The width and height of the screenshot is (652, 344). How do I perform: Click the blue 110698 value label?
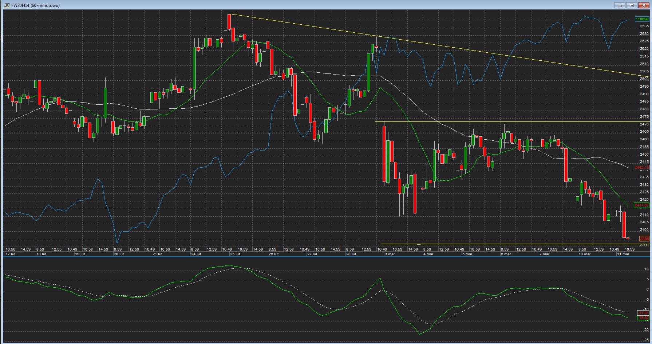tap(641, 19)
